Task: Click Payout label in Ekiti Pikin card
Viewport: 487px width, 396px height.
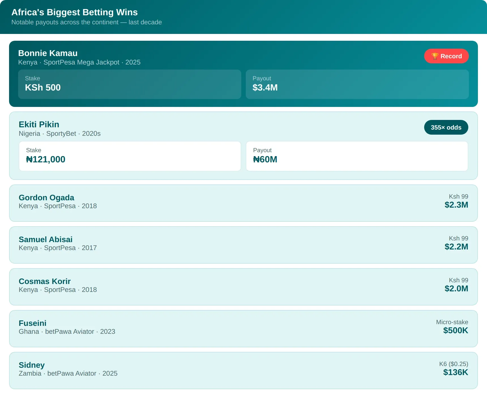Action: (262, 150)
